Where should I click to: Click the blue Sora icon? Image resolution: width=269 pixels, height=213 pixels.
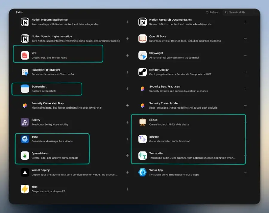[x=25, y=139]
